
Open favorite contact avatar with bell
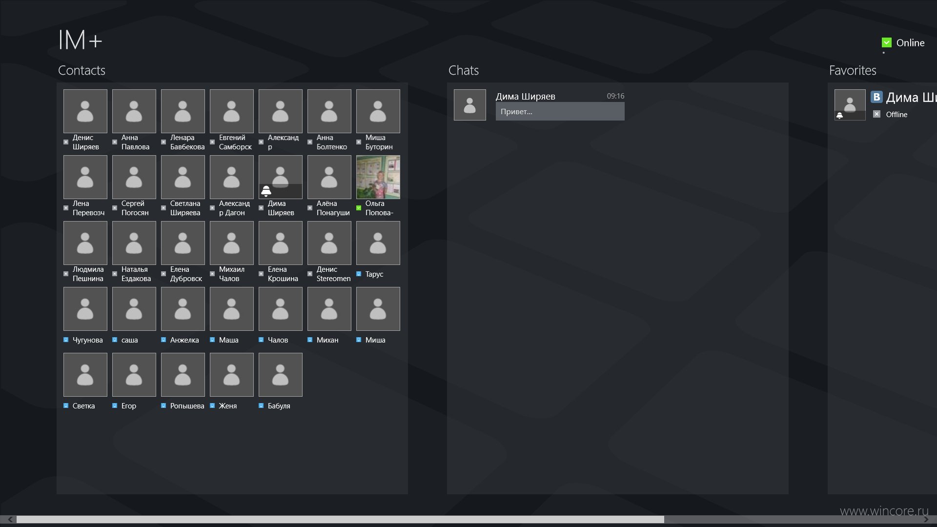850,104
